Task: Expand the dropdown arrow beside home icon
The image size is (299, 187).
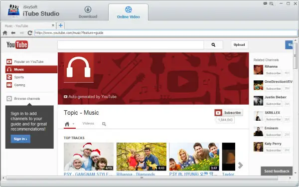Action: (x=73, y=124)
